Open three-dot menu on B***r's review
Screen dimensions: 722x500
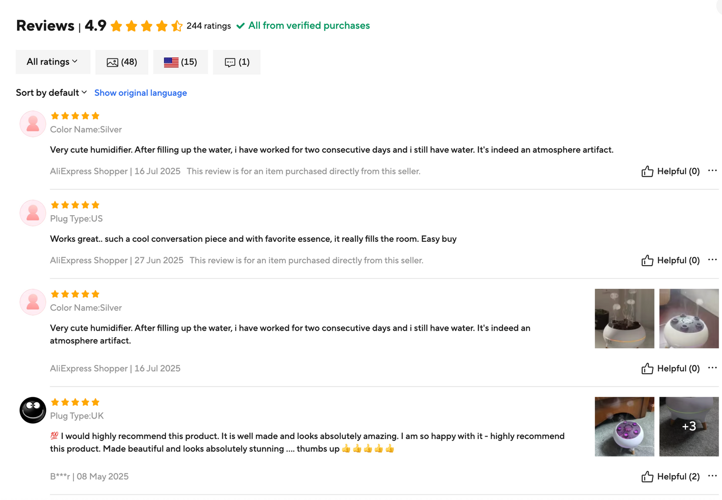pos(713,476)
